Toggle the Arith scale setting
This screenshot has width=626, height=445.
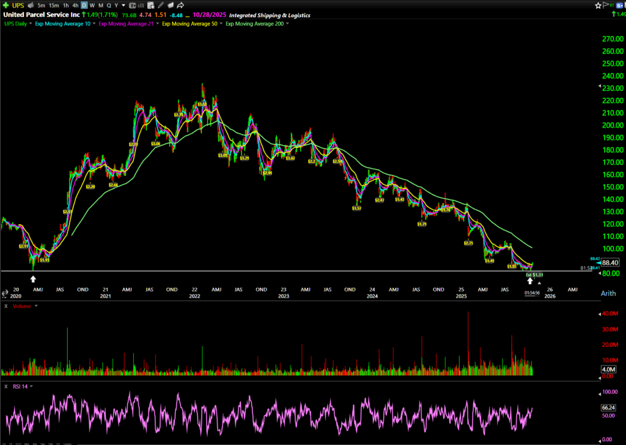608,294
